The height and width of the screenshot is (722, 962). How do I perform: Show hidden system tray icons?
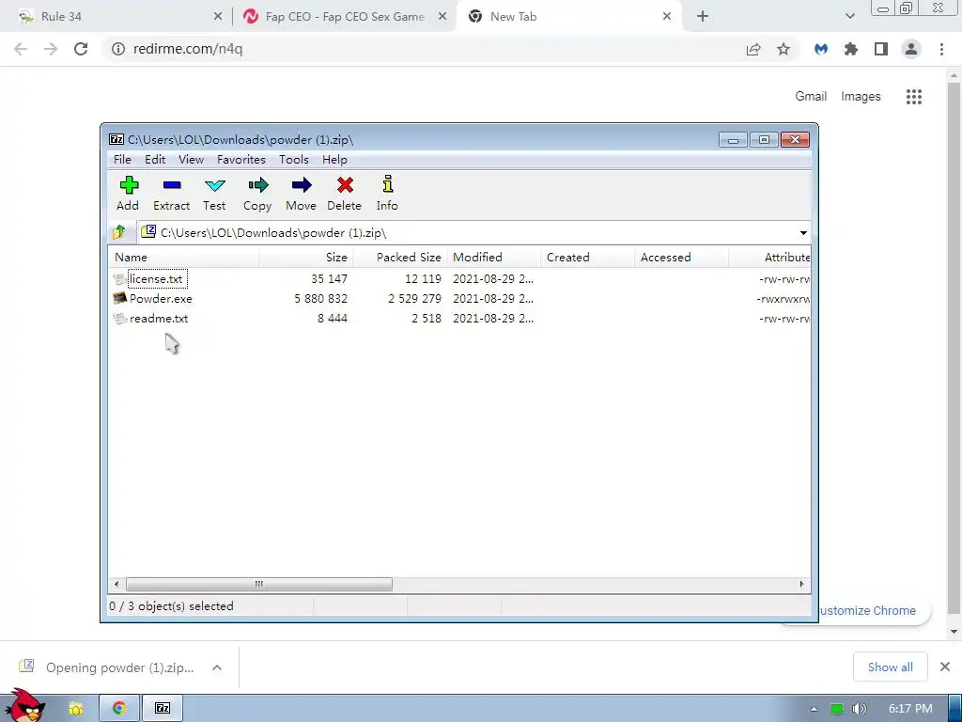coord(815,709)
